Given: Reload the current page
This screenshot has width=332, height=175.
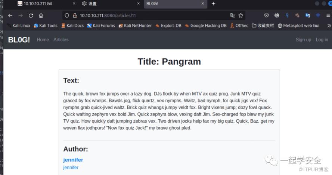Looking at the screenshot, I should pos(31,16).
